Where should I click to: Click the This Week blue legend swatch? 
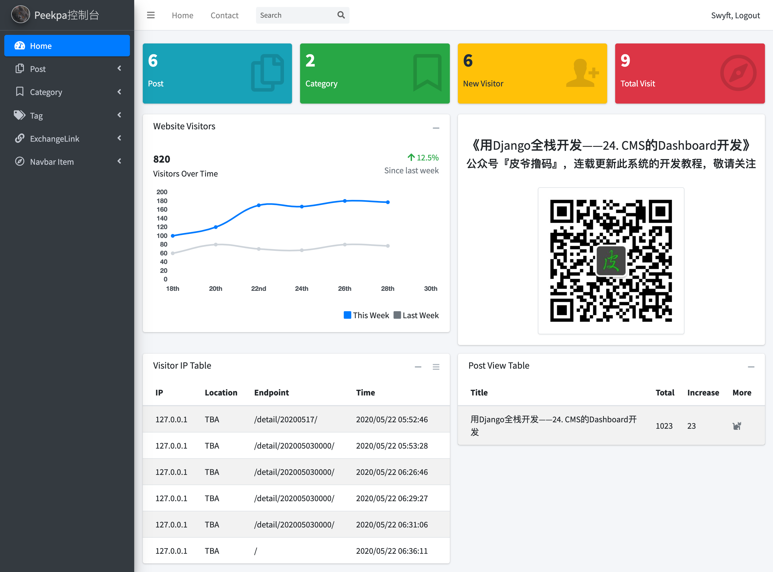(347, 315)
